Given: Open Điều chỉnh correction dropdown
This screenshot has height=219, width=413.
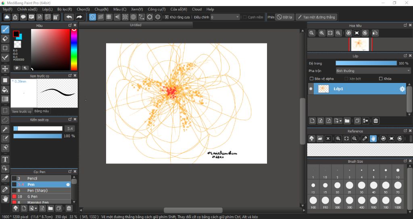Looking at the screenshot, I should click(225, 17).
